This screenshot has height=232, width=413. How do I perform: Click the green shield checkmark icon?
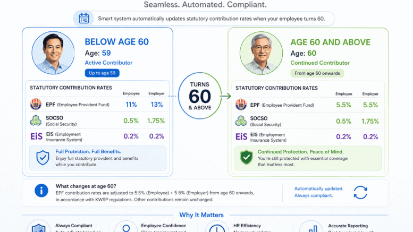coord(246,157)
